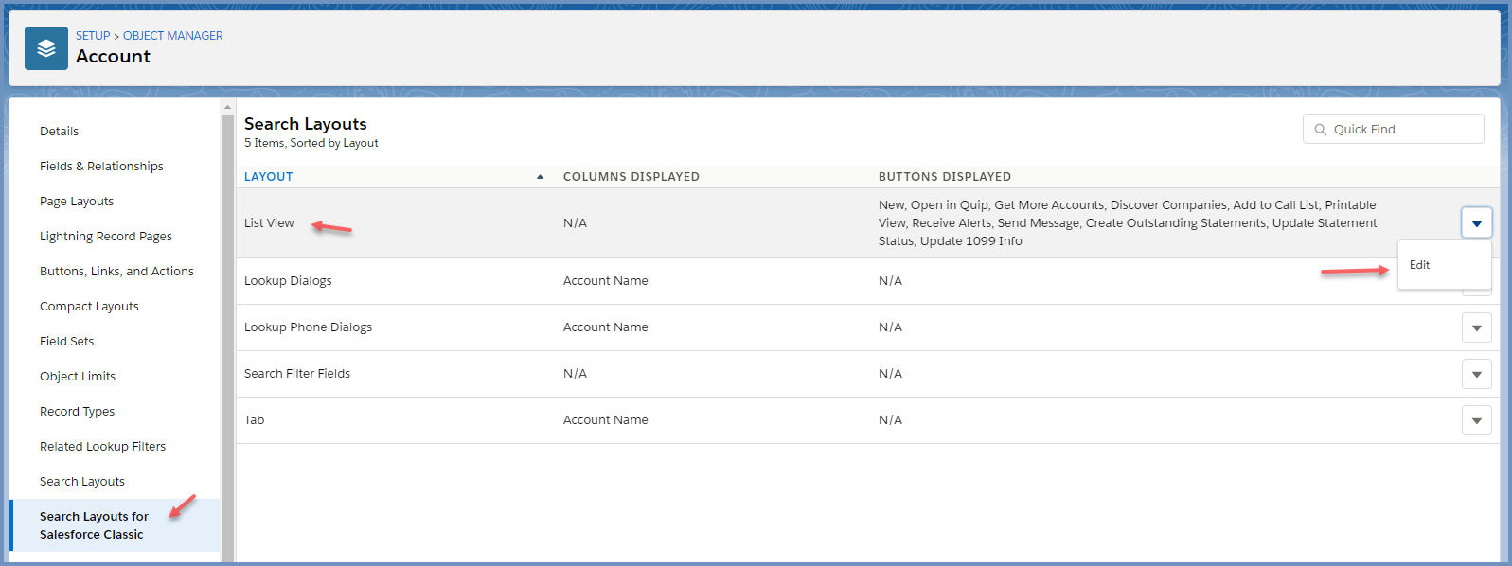Click the Quick Find magnifier icon
Image resolution: width=1512 pixels, height=566 pixels.
point(1320,130)
